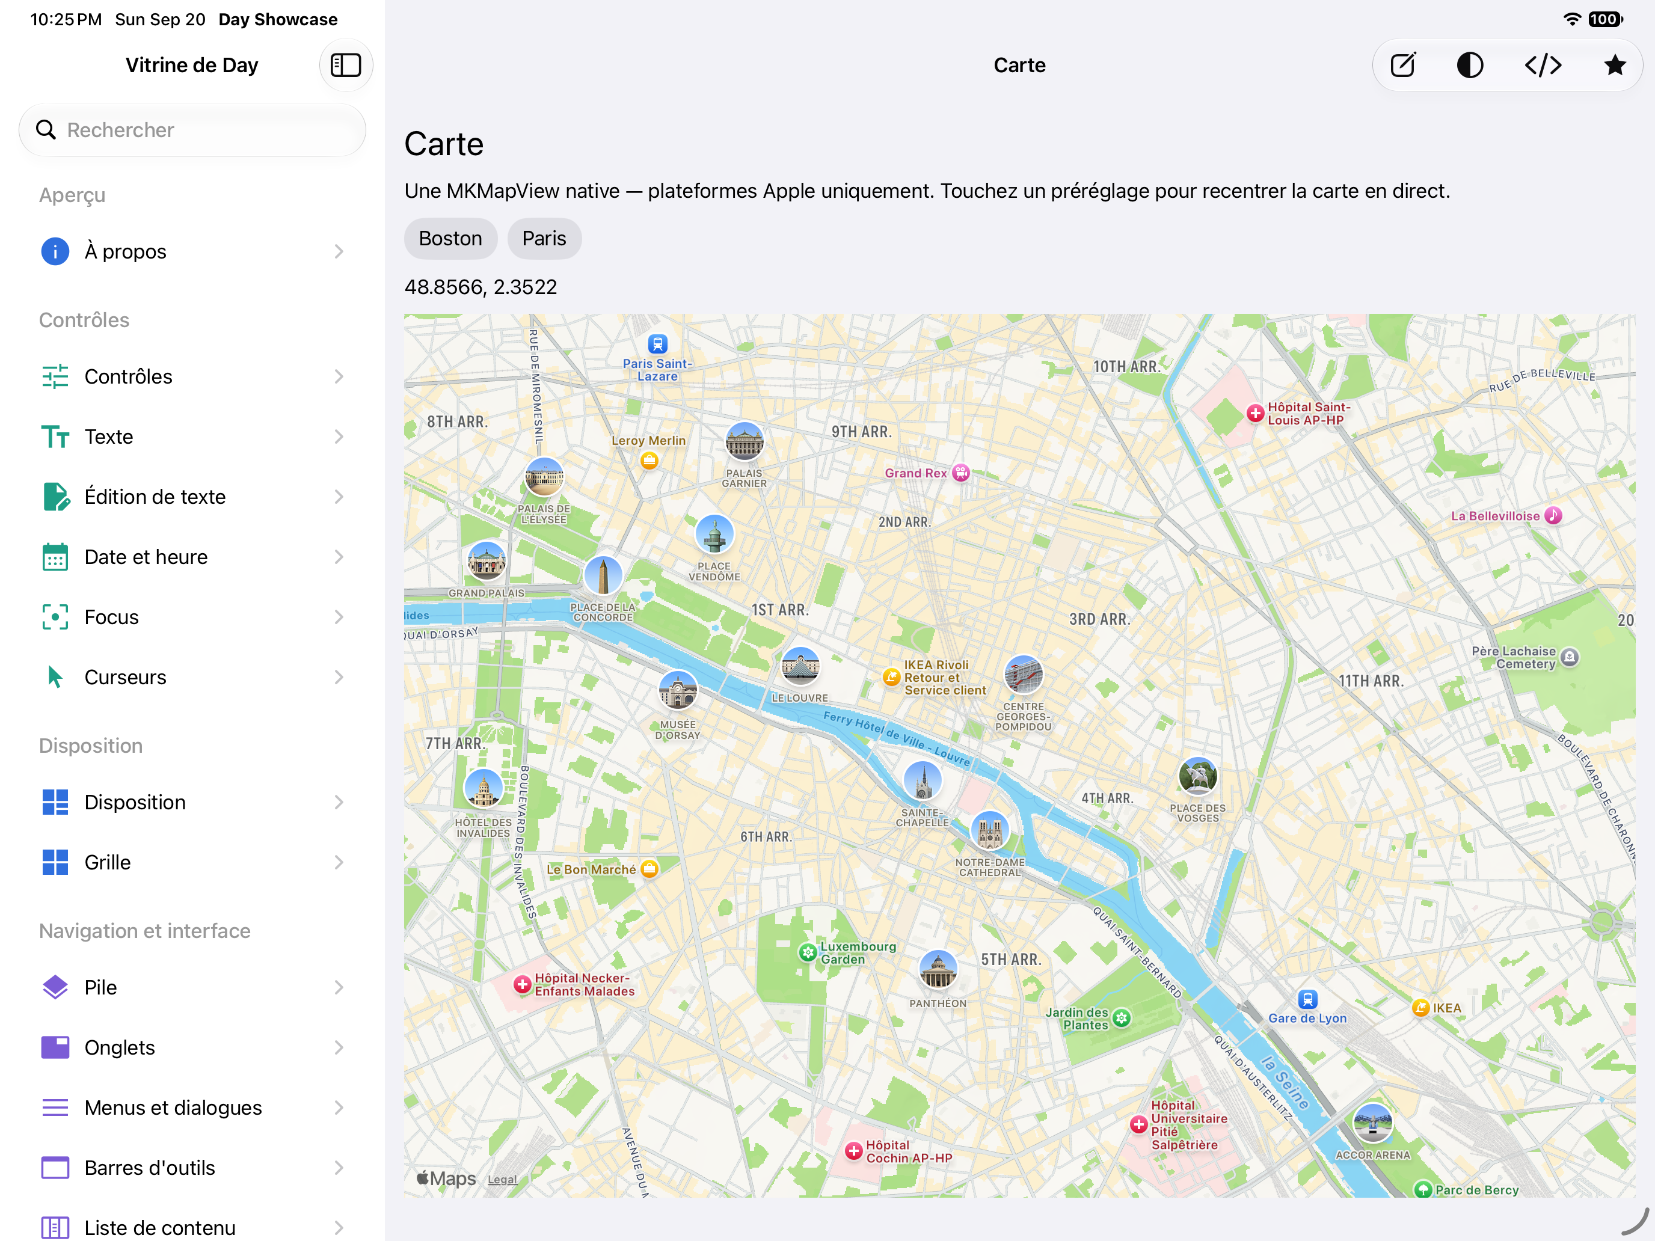Expand chevron next to À propos
The width and height of the screenshot is (1655, 1241).
click(339, 251)
